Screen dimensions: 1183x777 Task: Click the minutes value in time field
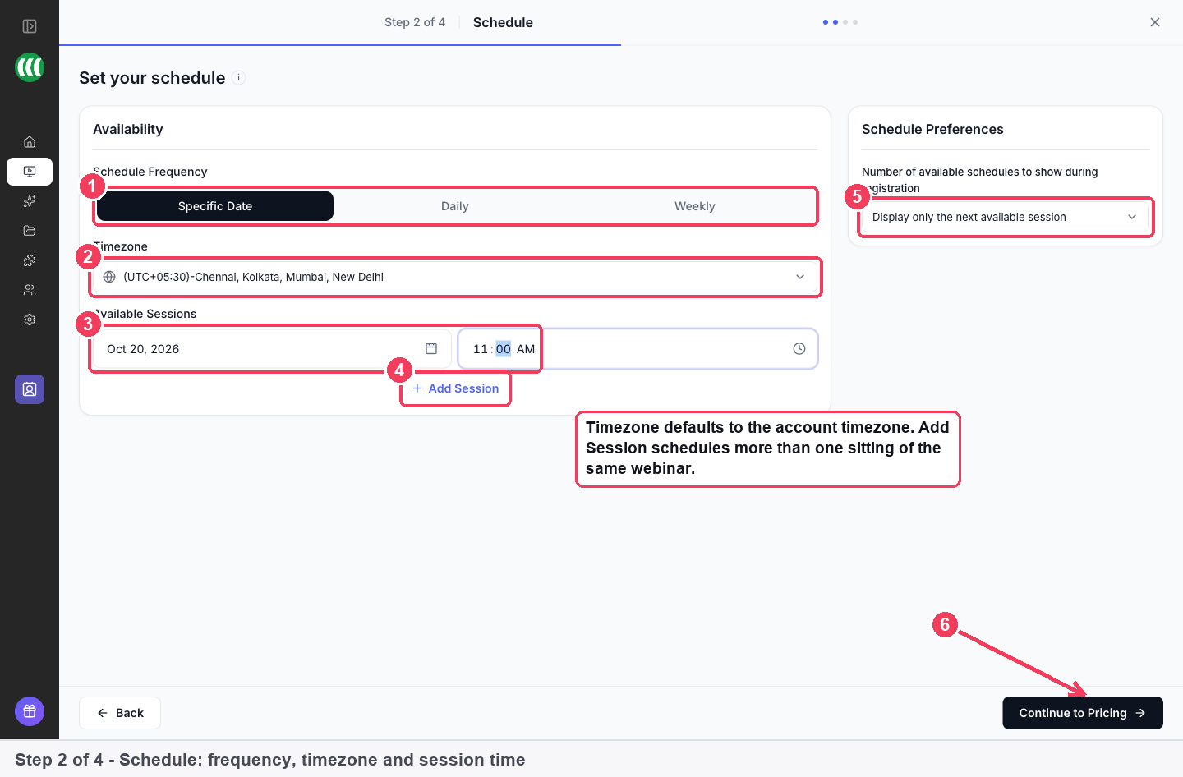click(504, 349)
